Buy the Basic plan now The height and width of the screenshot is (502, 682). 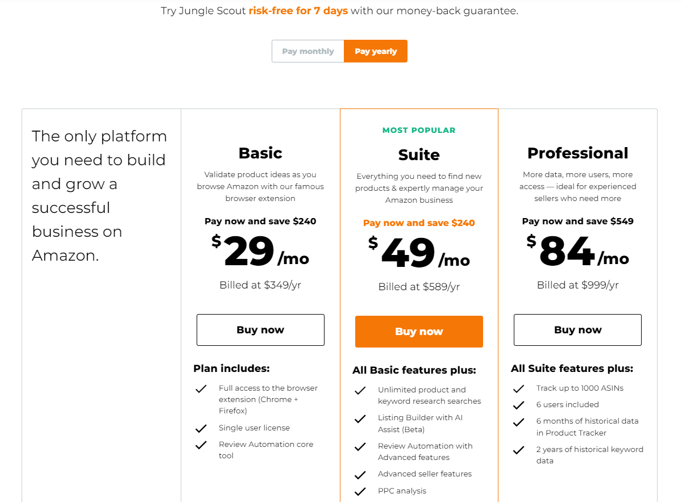point(260,330)
